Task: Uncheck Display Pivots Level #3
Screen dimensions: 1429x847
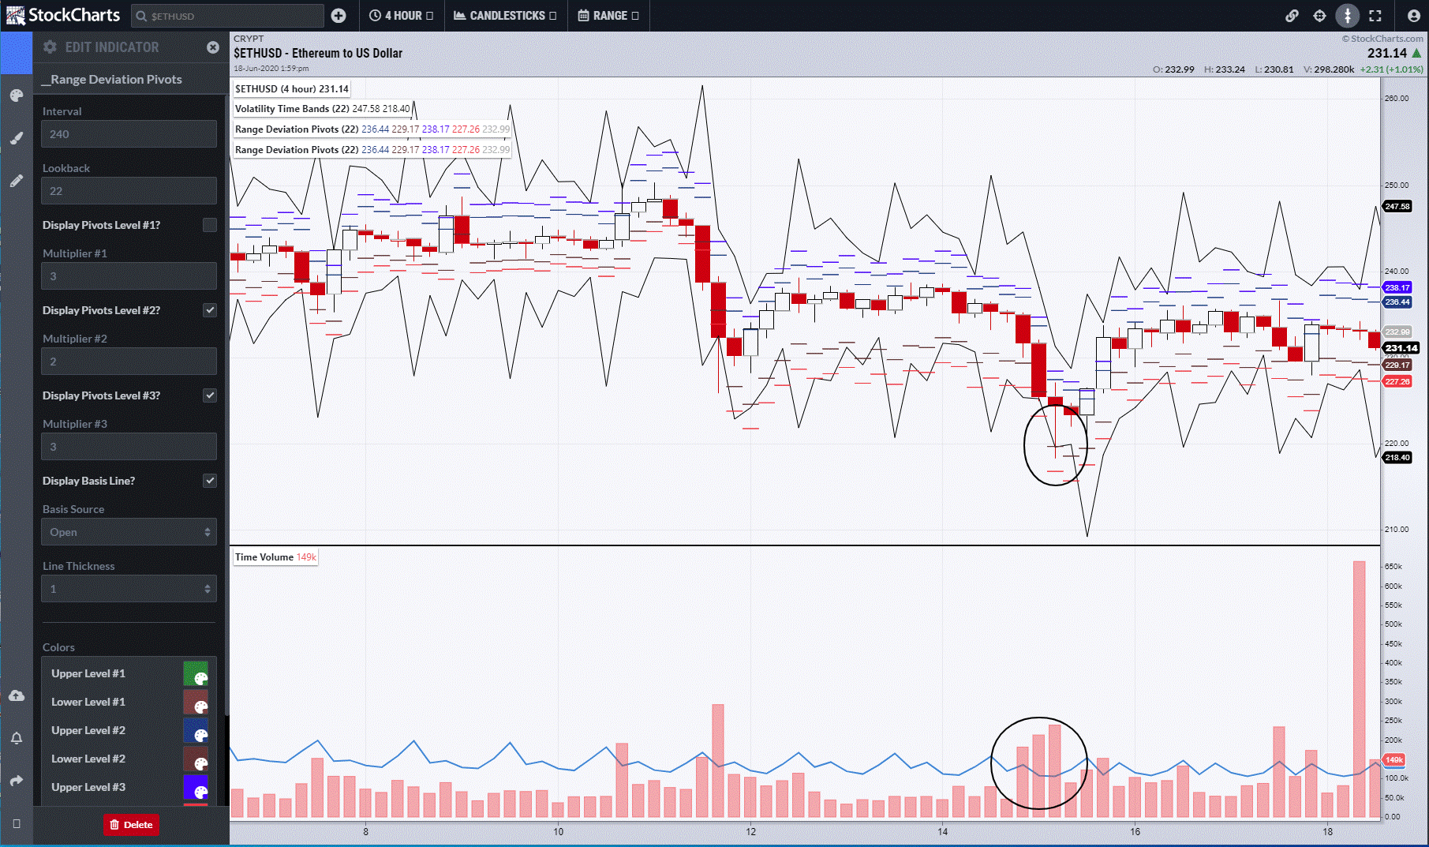Action: coord(210,395)
